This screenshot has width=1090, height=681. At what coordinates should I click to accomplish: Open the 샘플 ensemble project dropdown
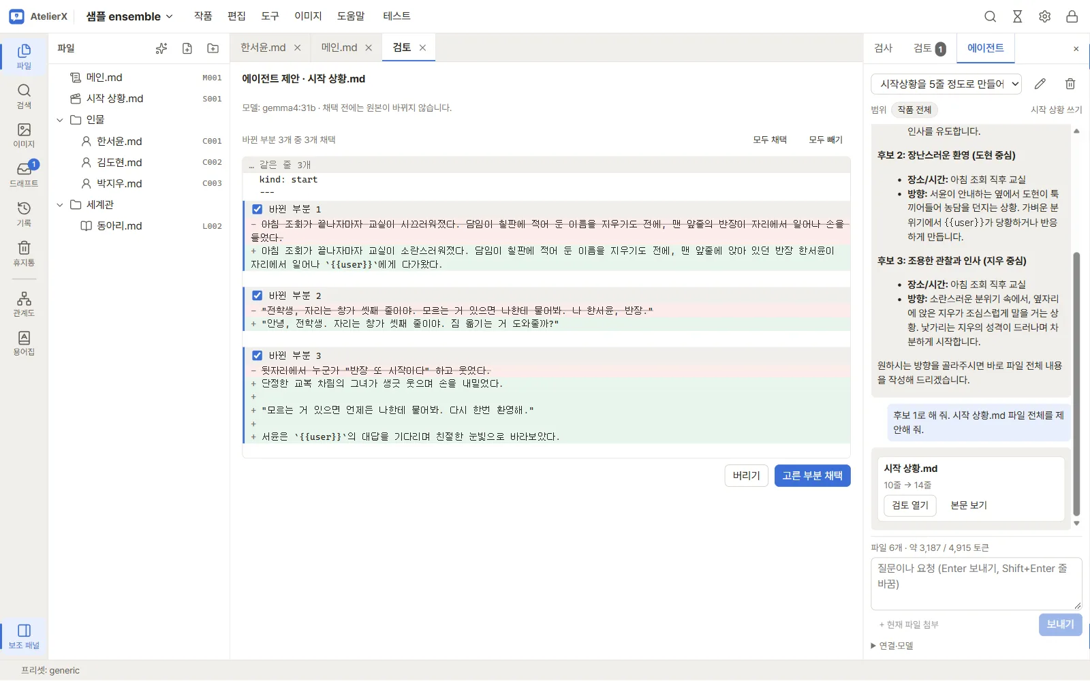pyautogui.click(x=129, y=16)
